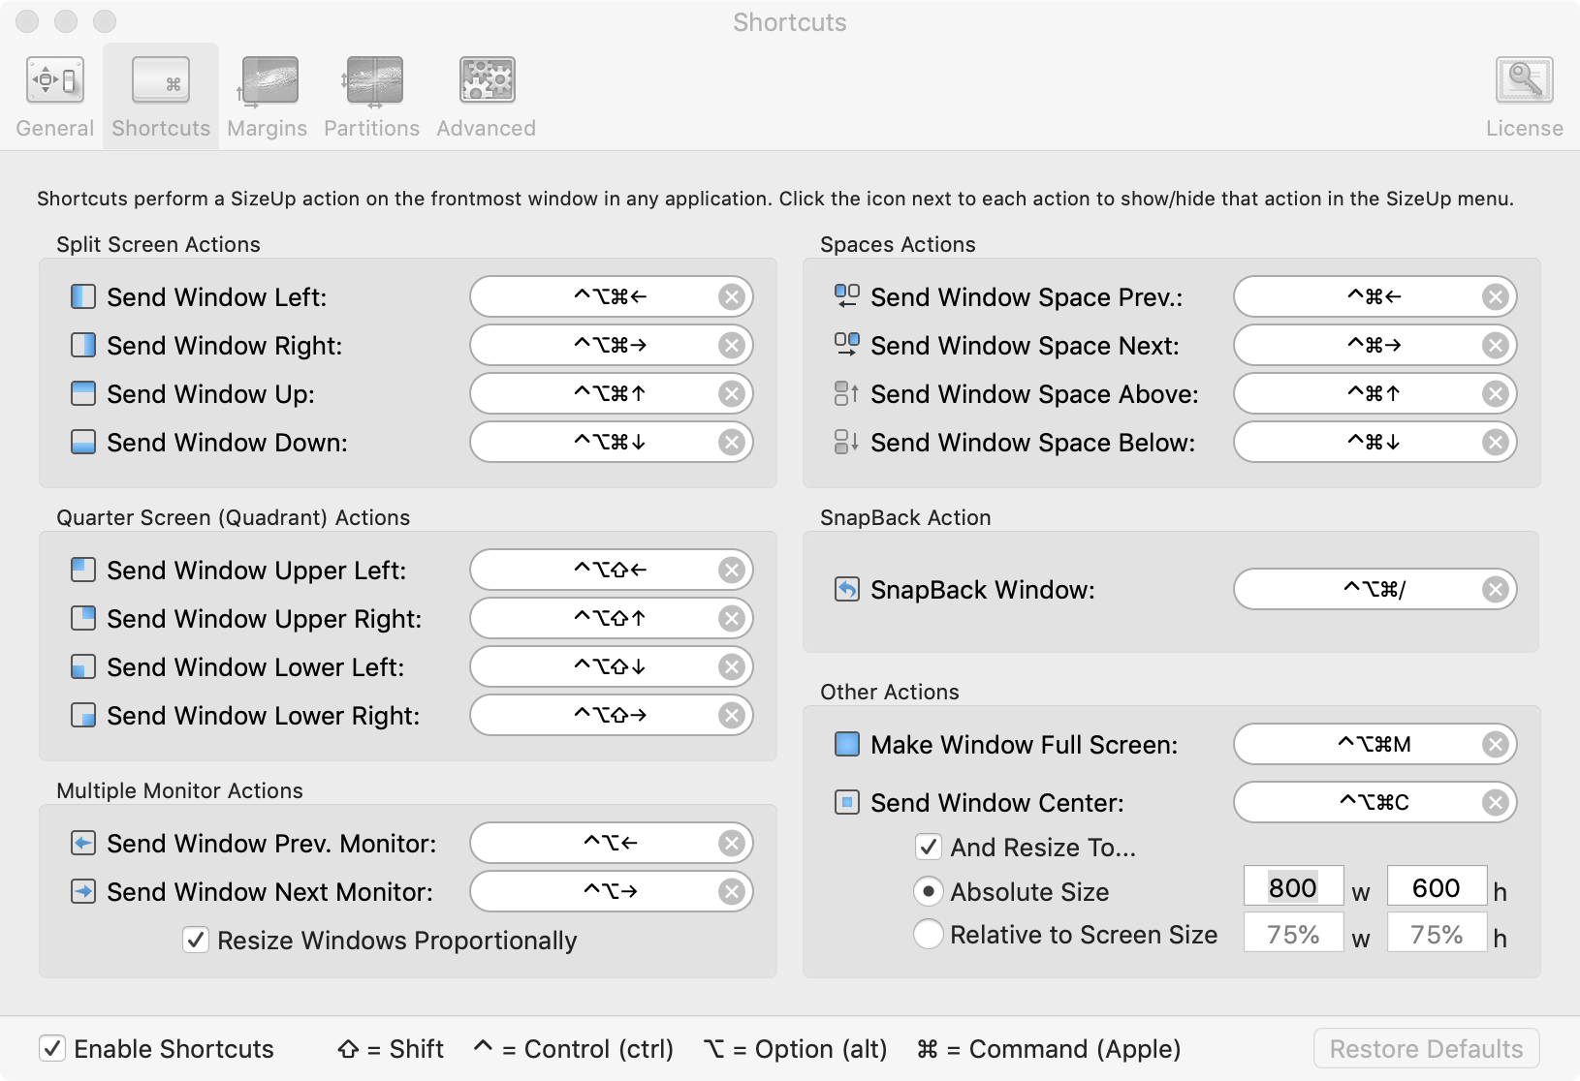The image size is (1580, 1081).
Task: Uncheck And Resize To option
Action: [x=929, y=847]
